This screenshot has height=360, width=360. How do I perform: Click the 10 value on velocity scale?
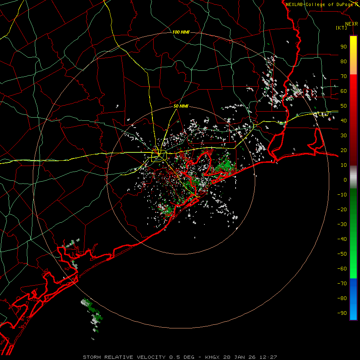(344, 165)
